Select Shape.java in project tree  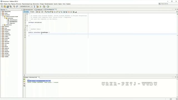point(12,23)
